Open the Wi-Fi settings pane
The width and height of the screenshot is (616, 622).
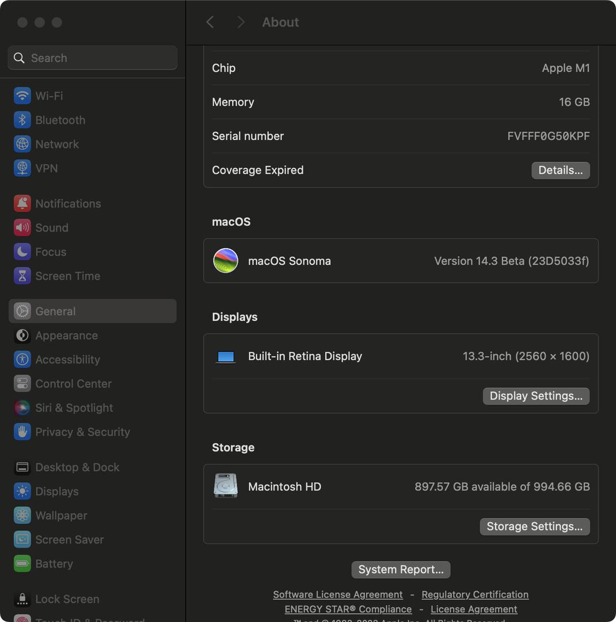point(93,96)
